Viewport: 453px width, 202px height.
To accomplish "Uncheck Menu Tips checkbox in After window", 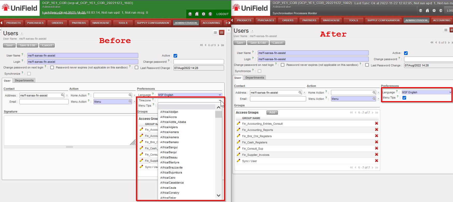I will click(x=404, y=98).
